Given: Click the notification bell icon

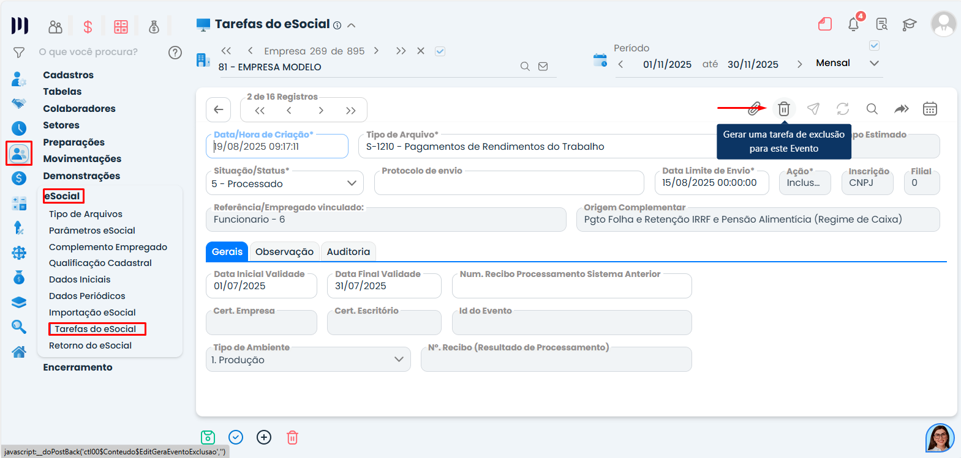Looking at the screenshot, I should [853, 24].
